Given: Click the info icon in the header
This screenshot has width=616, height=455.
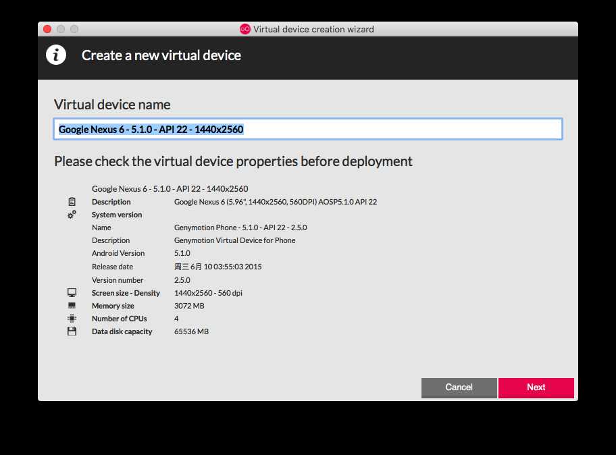Looking at the screenshot, I should (56, 55).
